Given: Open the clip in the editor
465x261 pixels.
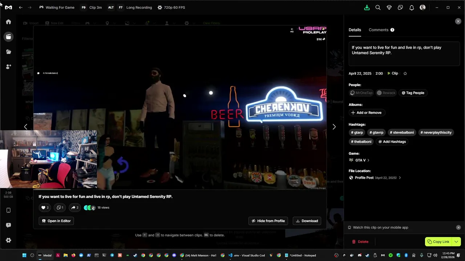Looking at the screenshot, I should pyautogui.click(x=56, y=221).
